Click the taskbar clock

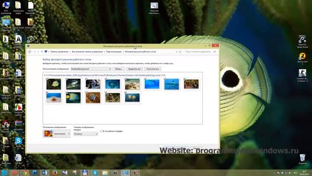click(304, 173)
